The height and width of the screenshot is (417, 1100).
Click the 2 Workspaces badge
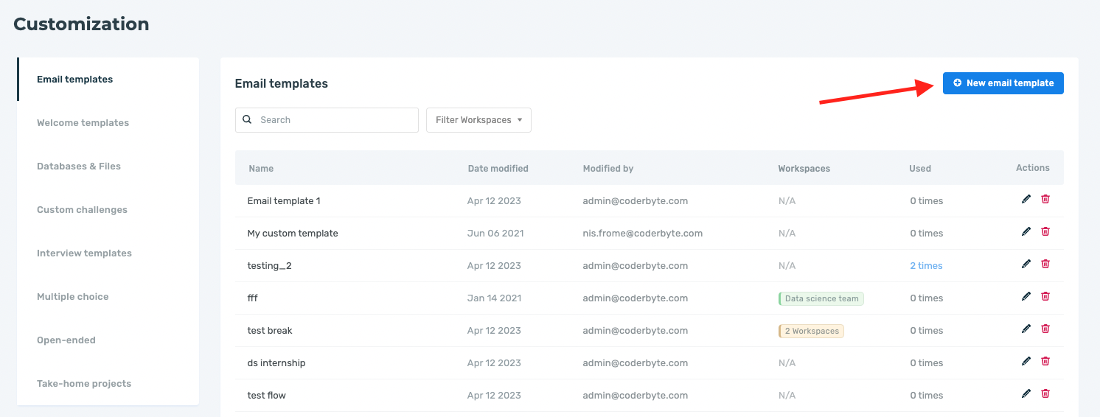811,331
